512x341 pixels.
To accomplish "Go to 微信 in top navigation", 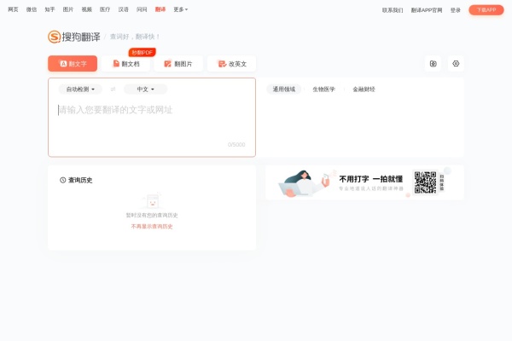I will [x=32, y=9].
